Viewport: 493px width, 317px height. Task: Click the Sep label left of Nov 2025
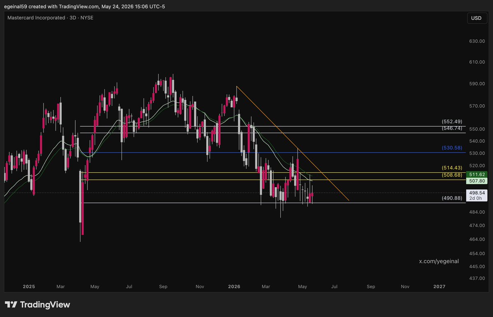click(163, 286)
